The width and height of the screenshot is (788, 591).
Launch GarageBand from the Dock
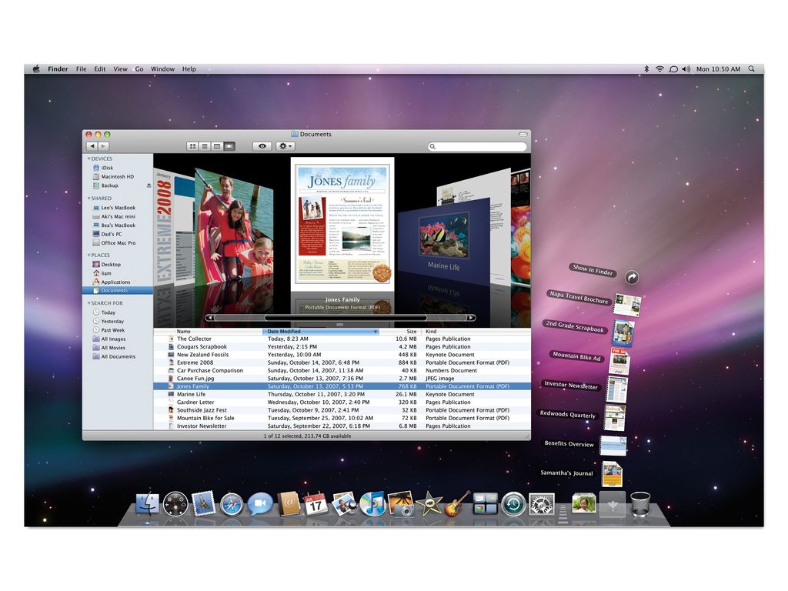pyautogui.click(x=452, y=506)
